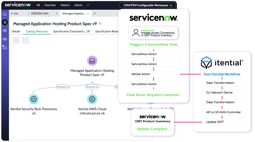The height and width of the screenshot is (142, 255).
Task: Select the Managed Application Hosting purple node icon
Action: point(92,61)
